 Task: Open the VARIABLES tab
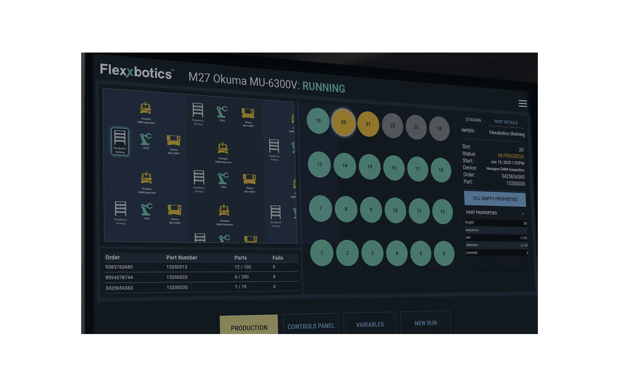[370, 323]
